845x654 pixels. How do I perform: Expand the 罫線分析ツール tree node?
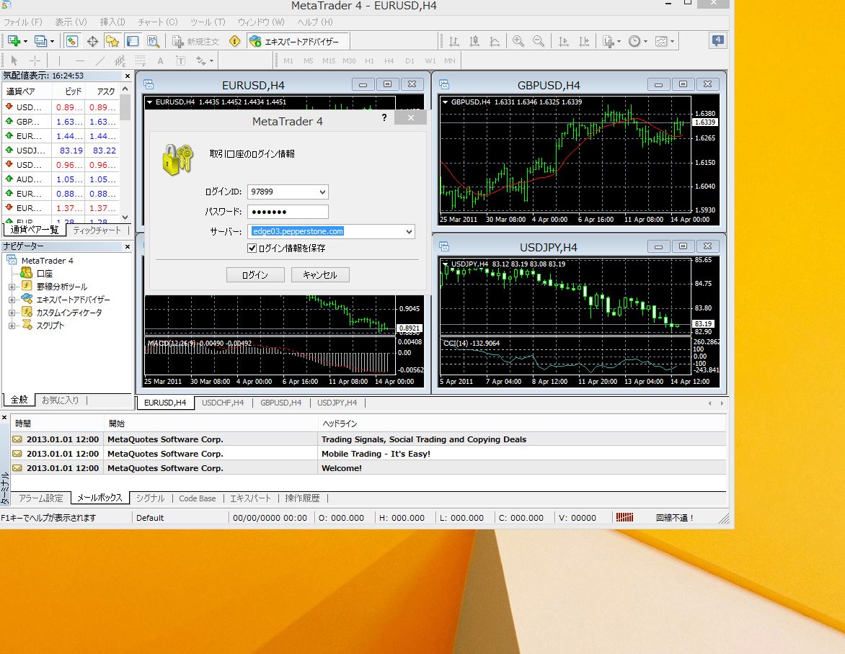pos(12,287)
